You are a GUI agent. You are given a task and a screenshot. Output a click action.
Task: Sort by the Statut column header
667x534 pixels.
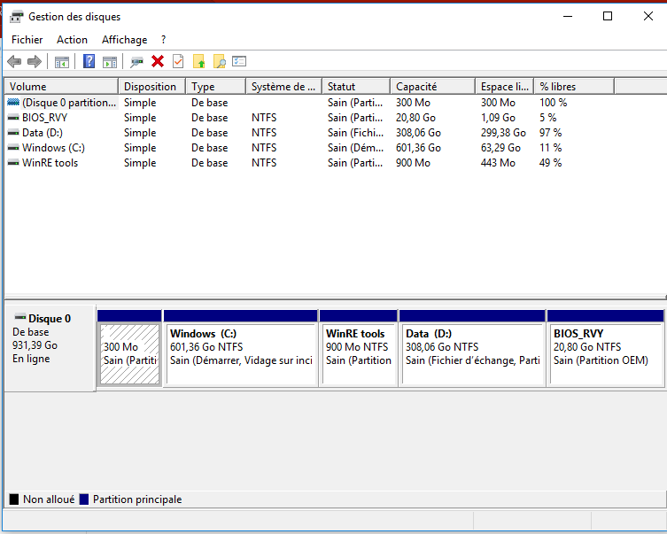click(356, 86)
